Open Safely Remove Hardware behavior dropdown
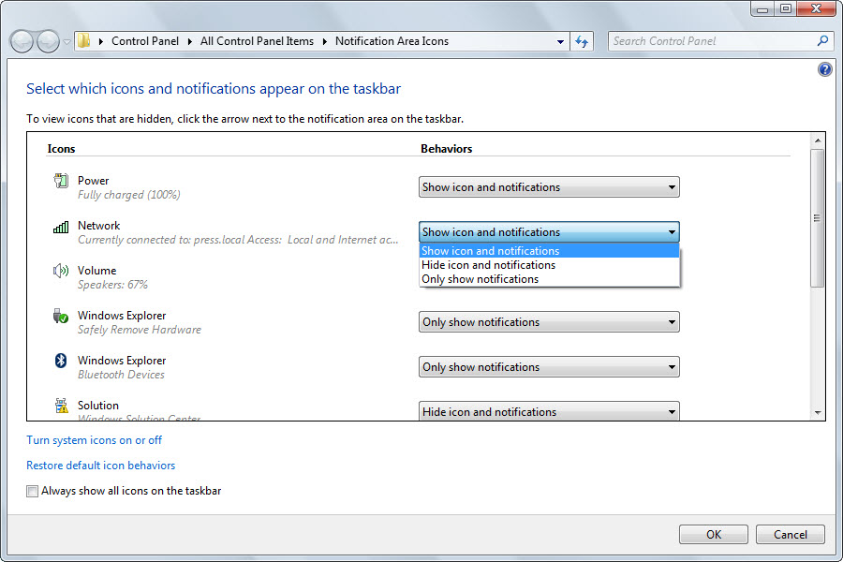The width and height of the screenshot is (843, 562). pyautogui.click(x=549, y=322)
